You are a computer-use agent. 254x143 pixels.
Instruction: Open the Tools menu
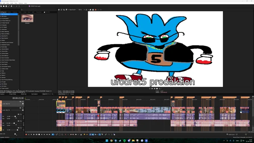tap(16, 3)
